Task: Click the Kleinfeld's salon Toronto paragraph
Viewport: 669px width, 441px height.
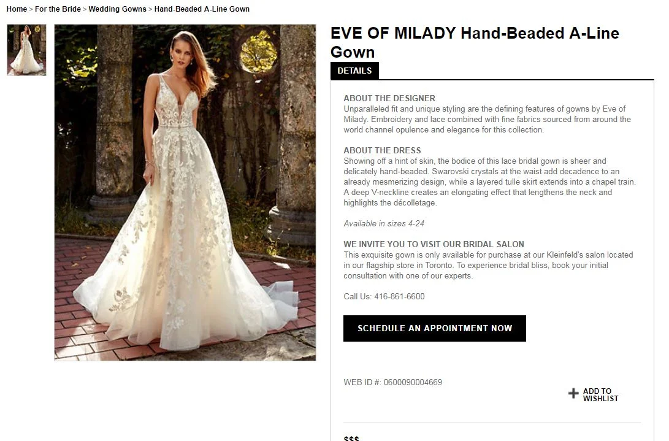Action: 488,265
